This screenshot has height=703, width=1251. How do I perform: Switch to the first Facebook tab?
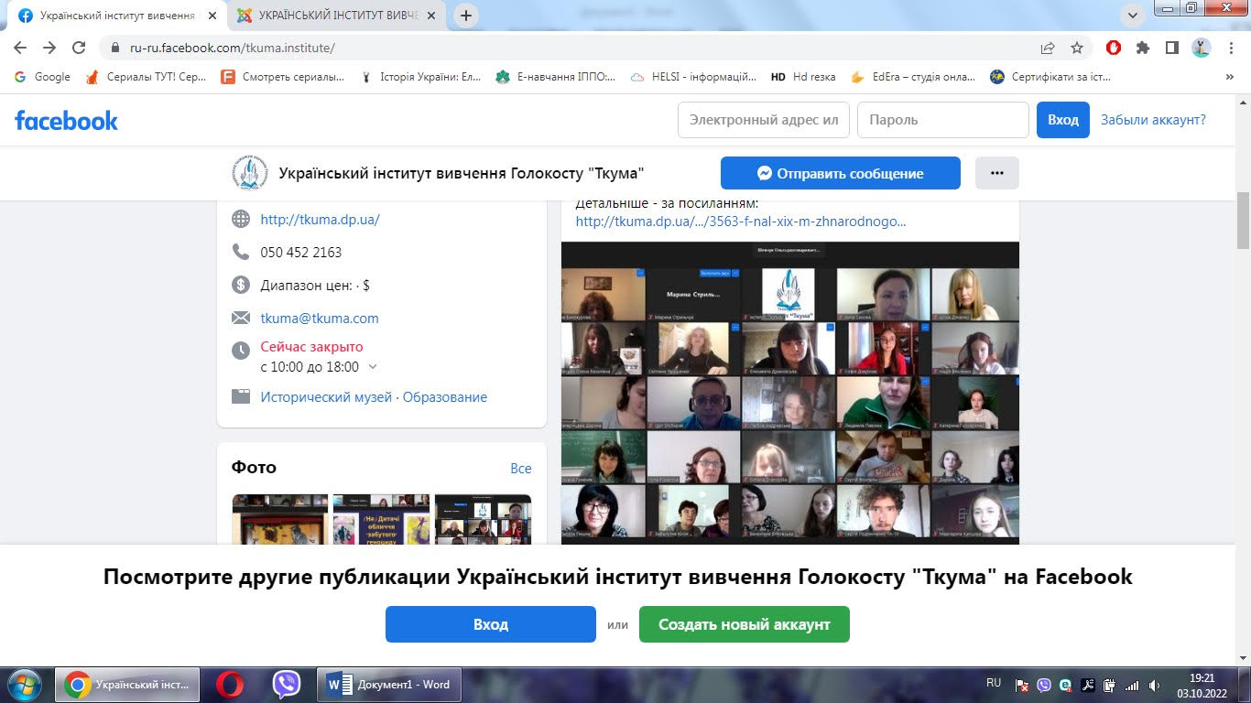coord(116,16)
